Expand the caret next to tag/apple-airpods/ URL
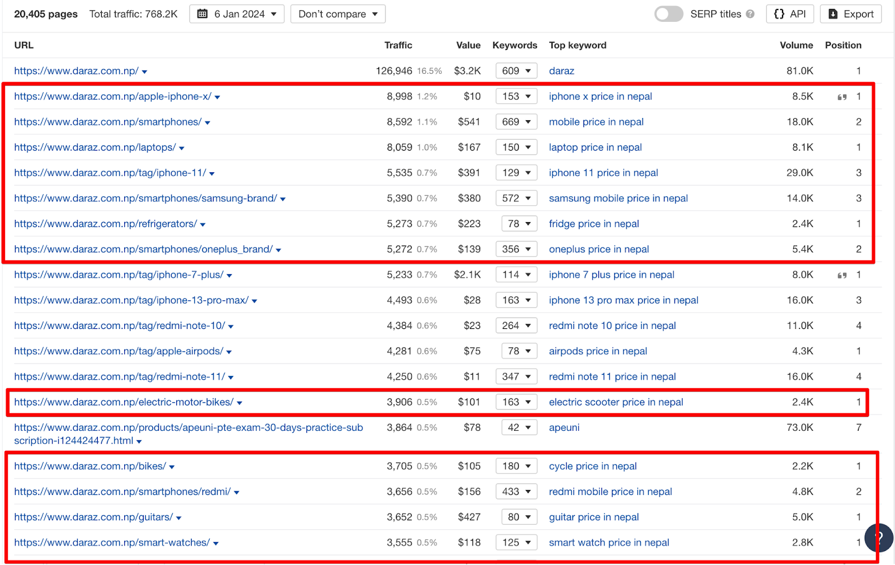The image size is (895, 565). [229, 352]
